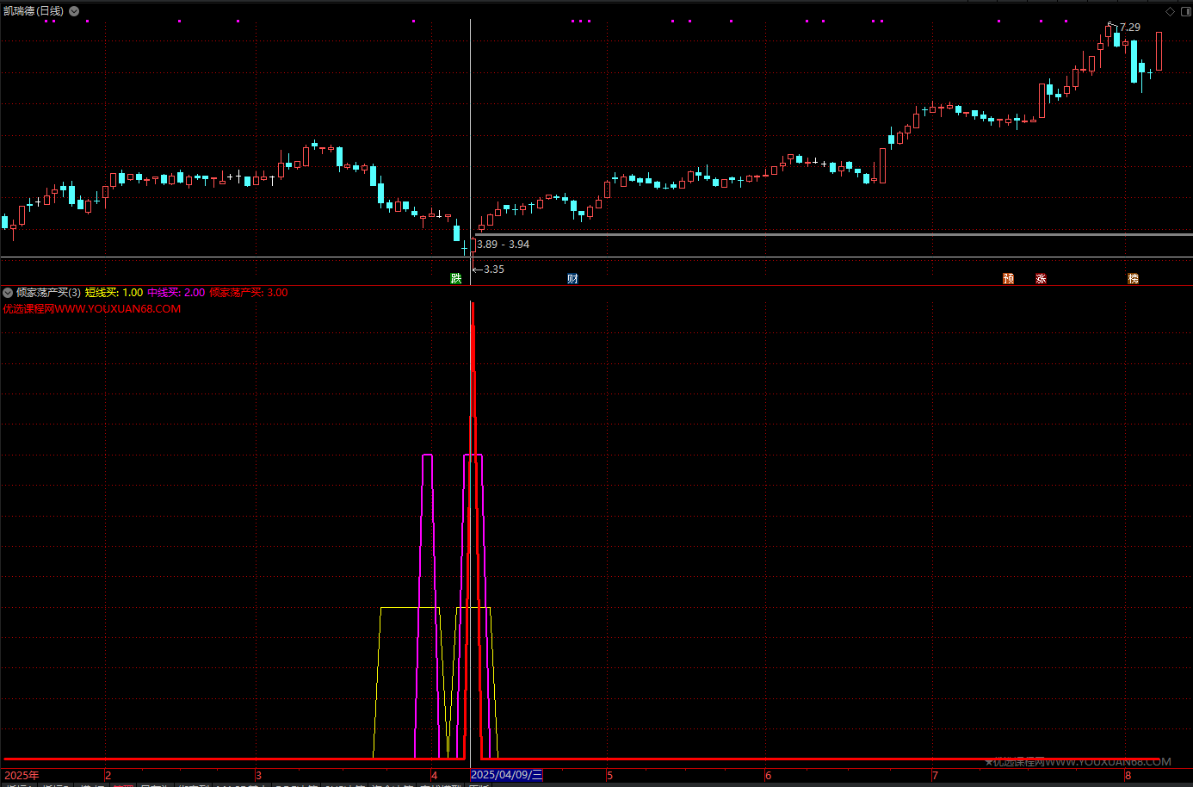The image size is (1193, 787).
Task: Select the yellow 短线买 indicator label
Action: click(114, 293)
